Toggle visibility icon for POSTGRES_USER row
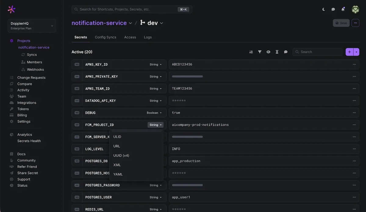Viewport: 366px width, 212px height. pyautogui.click(x=77, y=197)
